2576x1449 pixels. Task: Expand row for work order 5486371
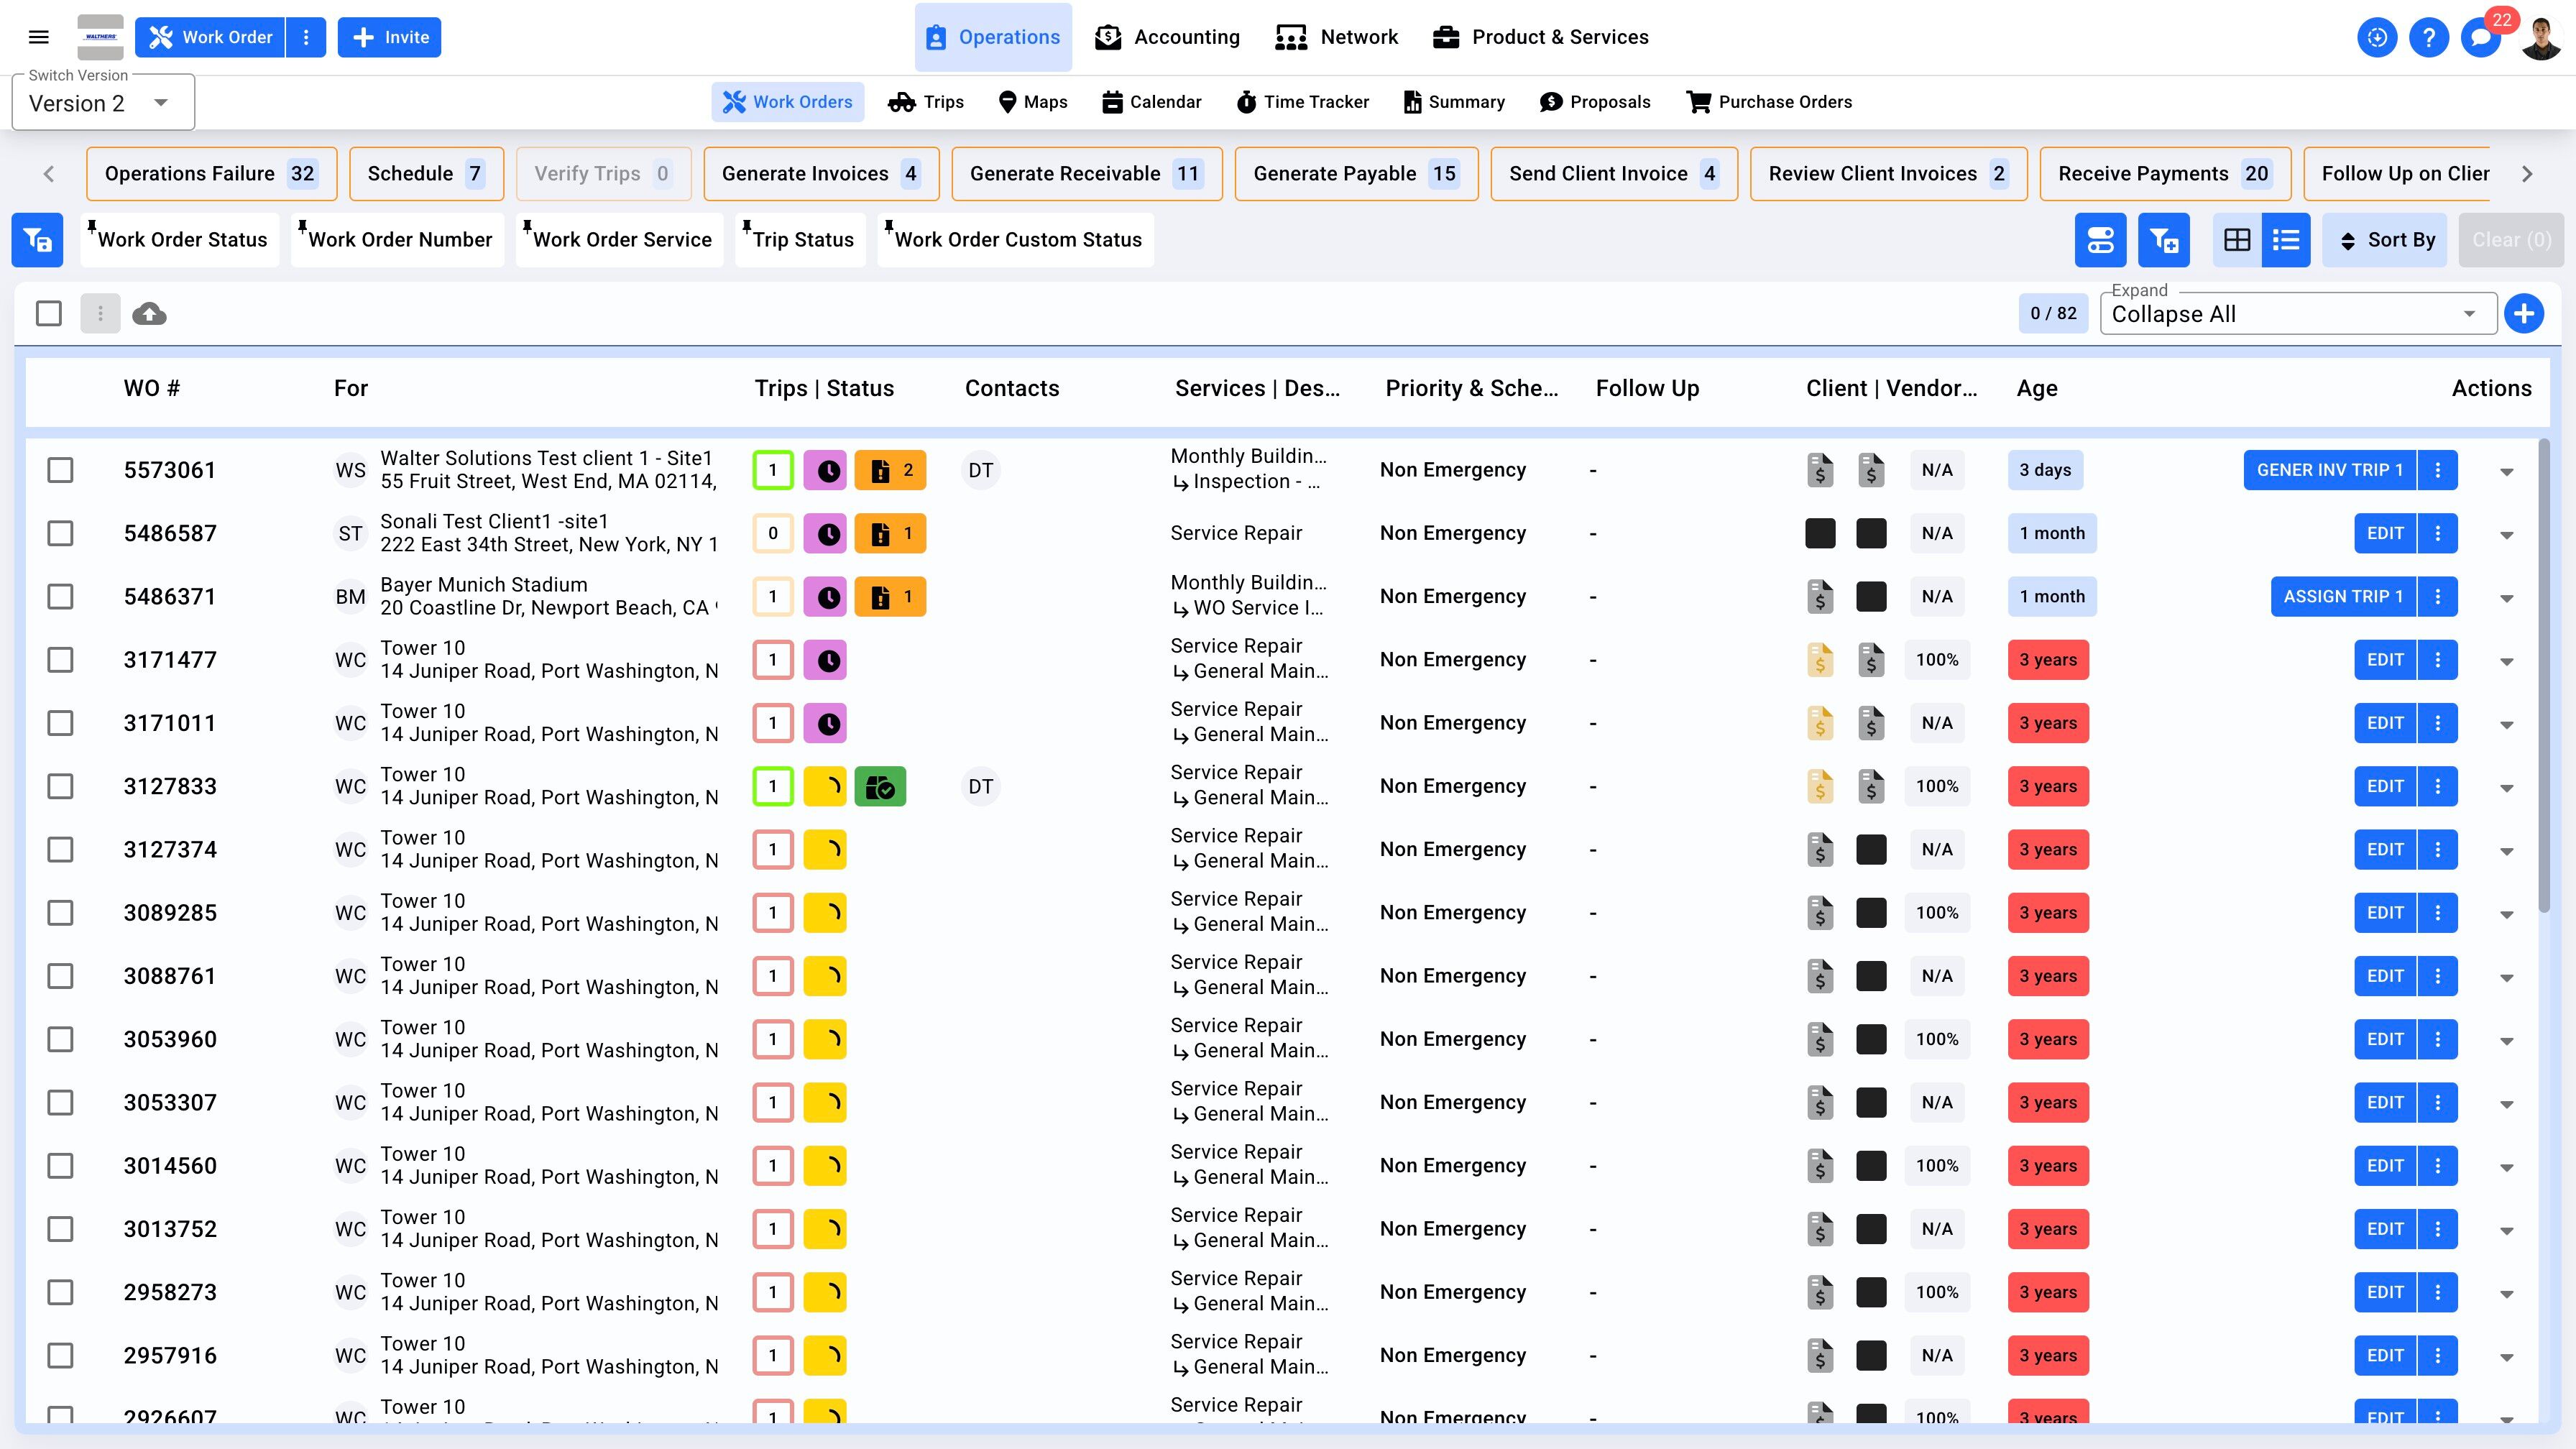pos(2506,598)
